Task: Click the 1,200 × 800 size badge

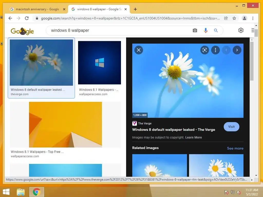Action: click(x=140, y=115)
